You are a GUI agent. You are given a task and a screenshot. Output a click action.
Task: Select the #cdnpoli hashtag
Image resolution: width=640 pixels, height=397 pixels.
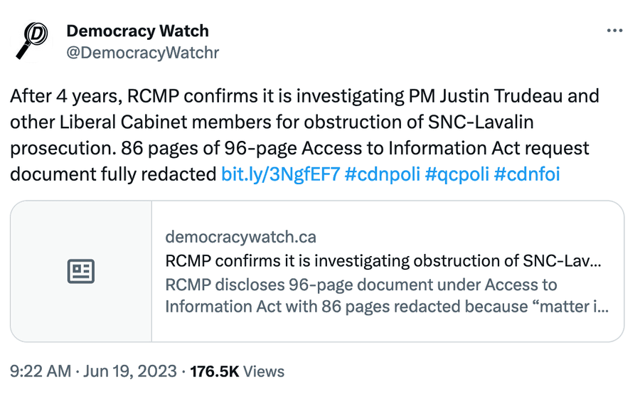pos(381,174)
